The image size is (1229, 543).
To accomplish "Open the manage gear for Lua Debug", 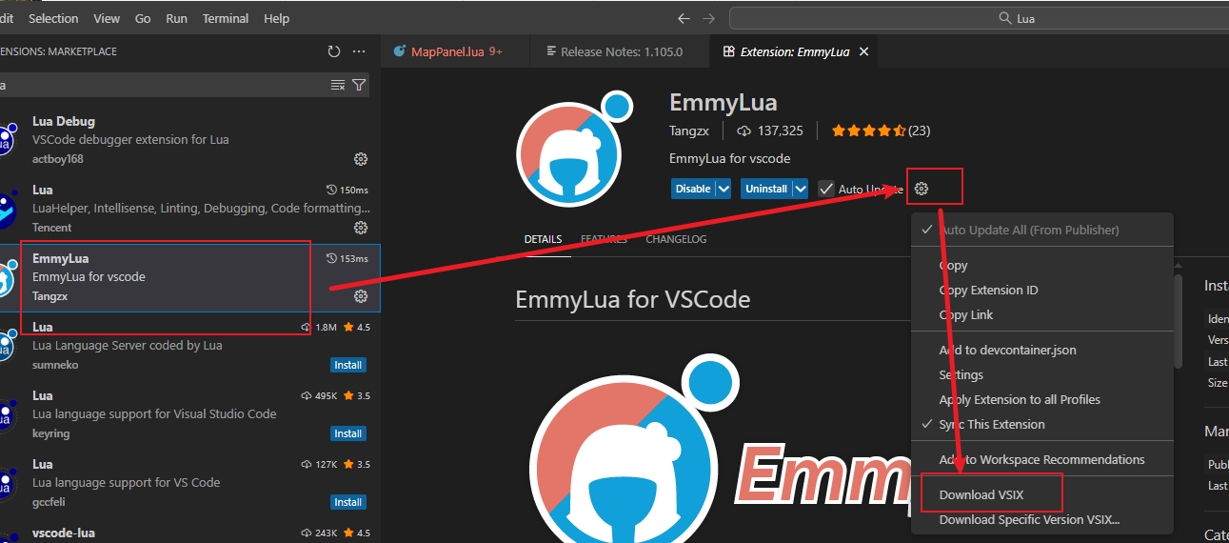I will coord(361,159).
